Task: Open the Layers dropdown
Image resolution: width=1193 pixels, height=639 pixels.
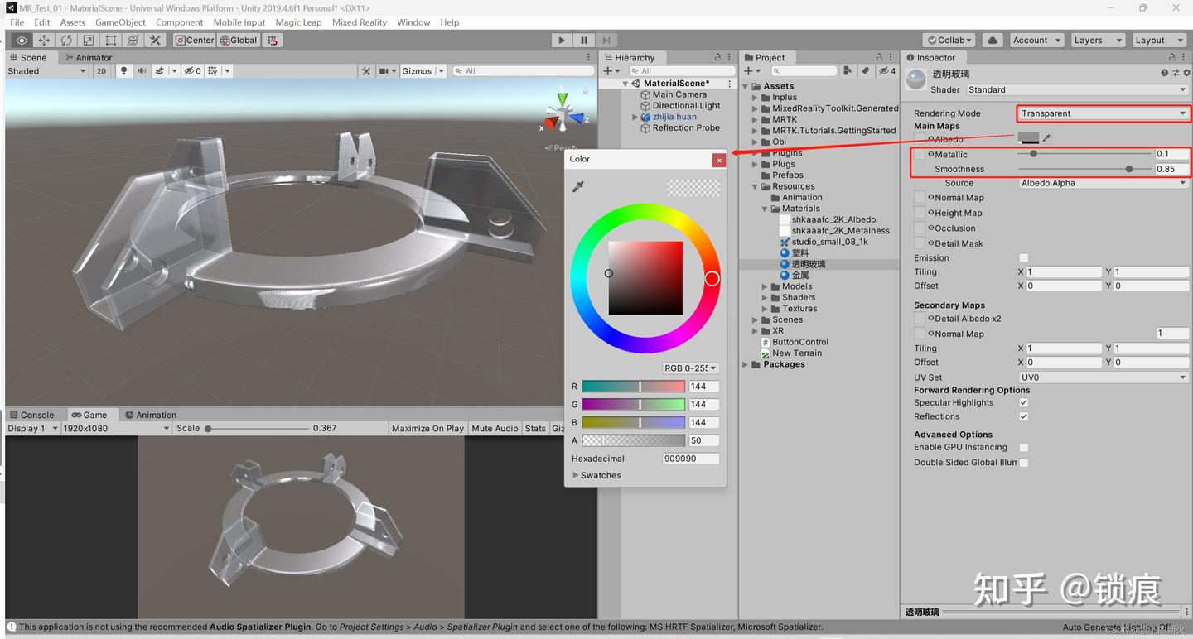Action: tap(1096, 40)
